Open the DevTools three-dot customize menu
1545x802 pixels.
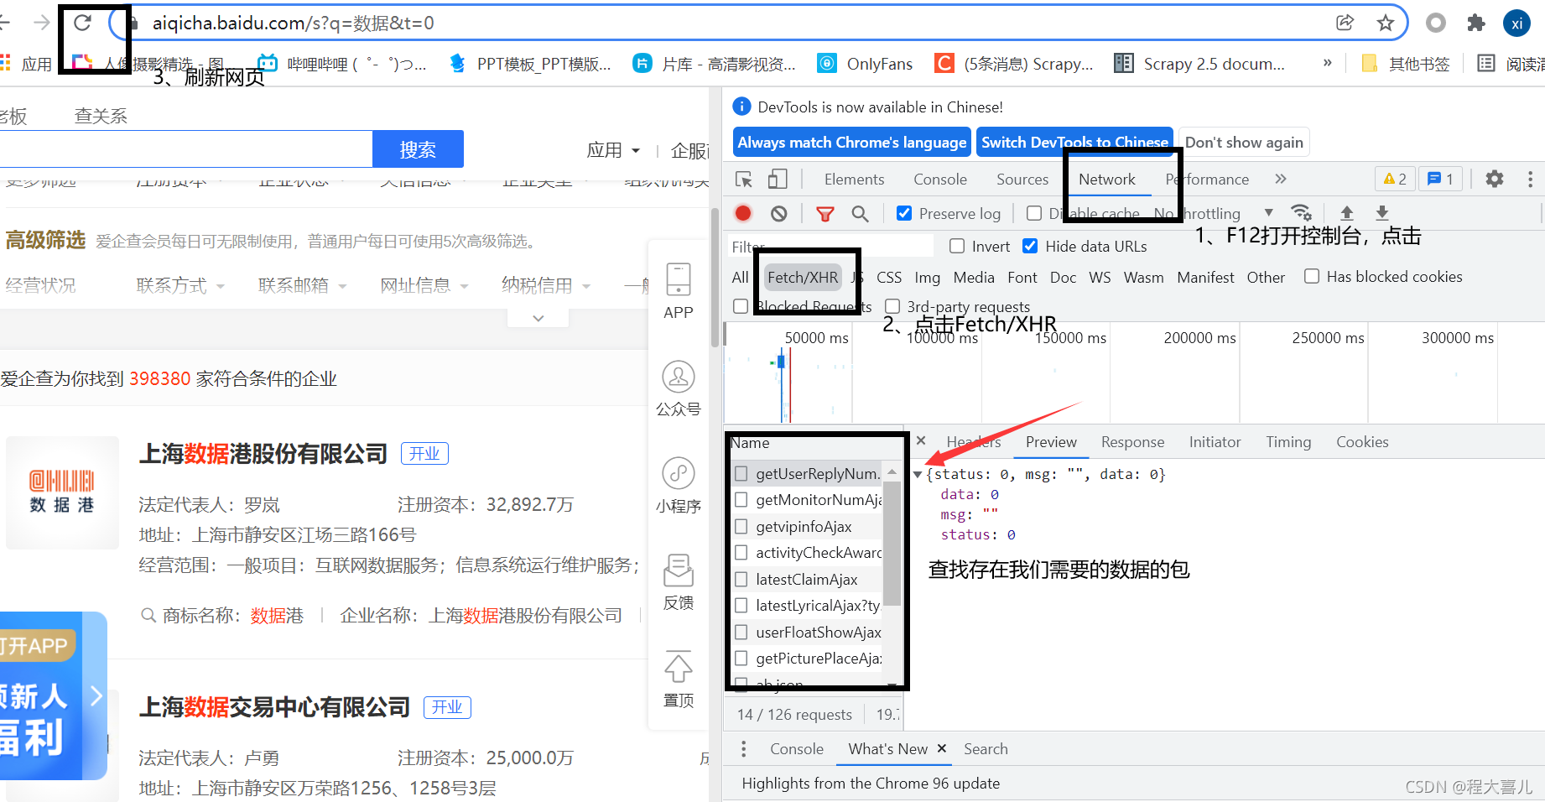point(1531,179)
